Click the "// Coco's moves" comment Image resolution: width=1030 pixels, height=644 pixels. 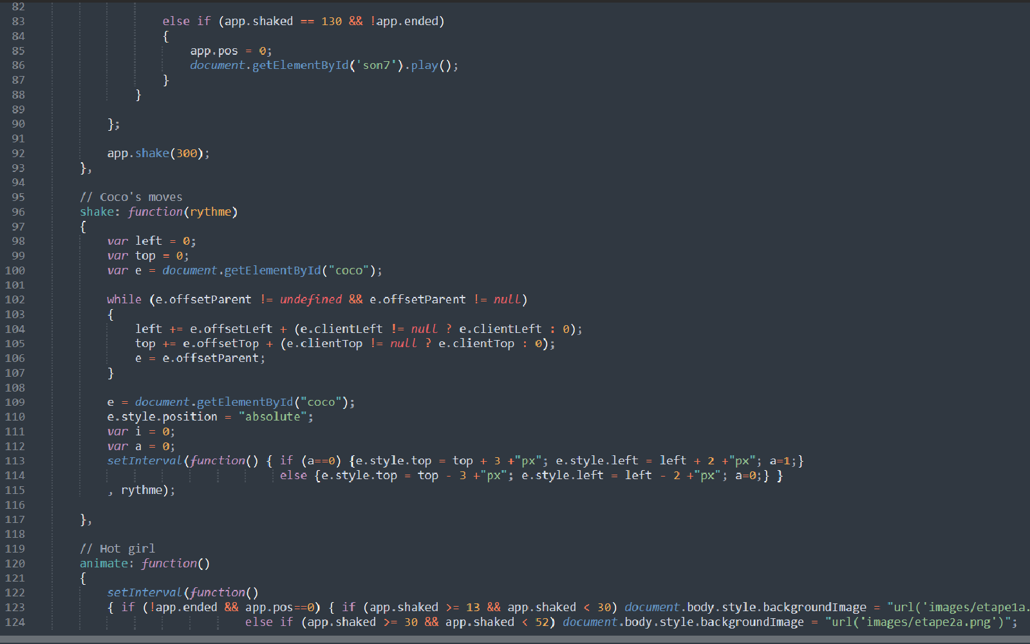pos(131,197)
